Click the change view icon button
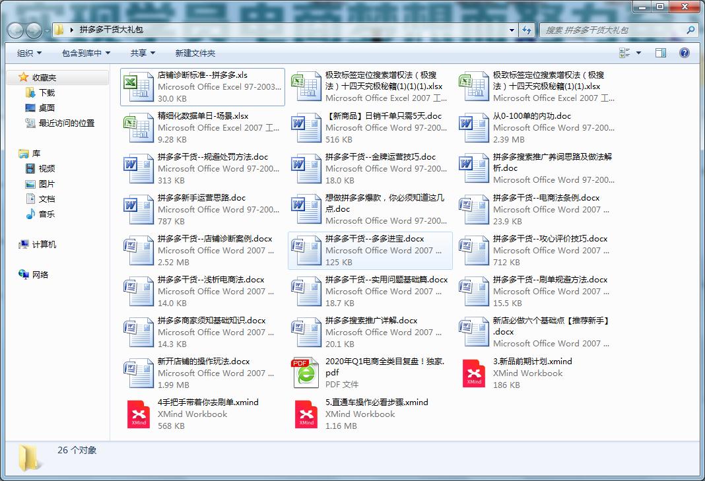705x481 pixels. (625, 53)
